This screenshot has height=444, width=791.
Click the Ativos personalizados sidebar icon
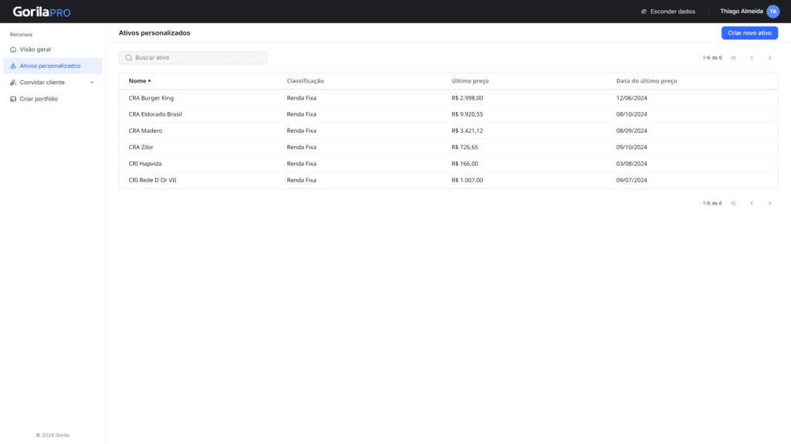(x=13, y=66)
